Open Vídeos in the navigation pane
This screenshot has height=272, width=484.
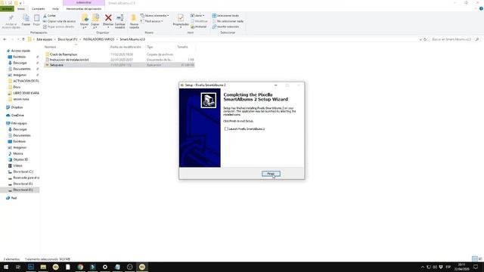click(17, 166)
